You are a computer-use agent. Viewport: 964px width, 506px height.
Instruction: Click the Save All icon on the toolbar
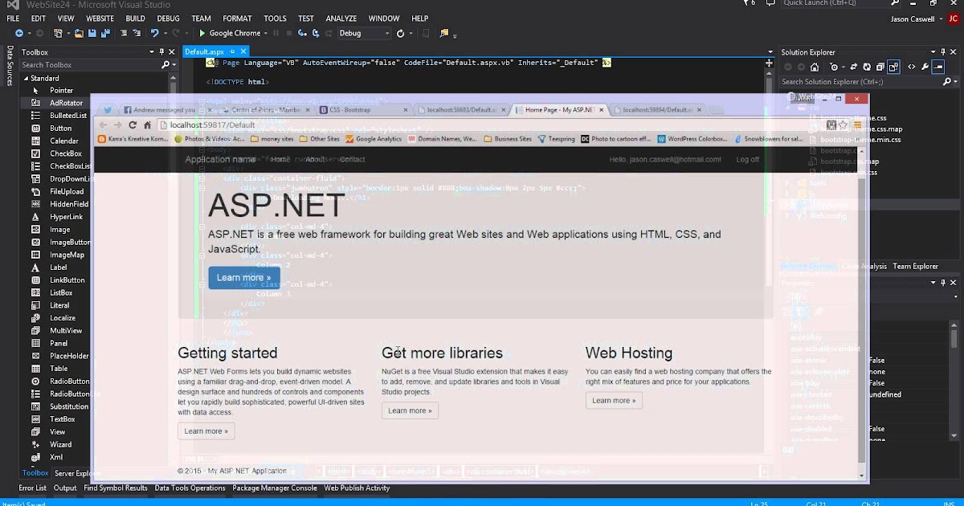pos(106,33)
